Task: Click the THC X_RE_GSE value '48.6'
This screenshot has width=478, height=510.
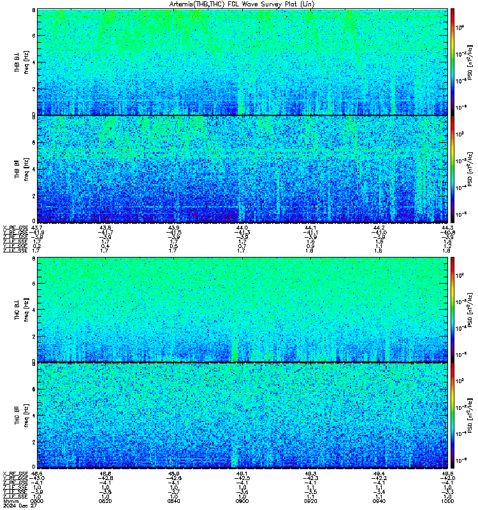Action: click(36, 474)
